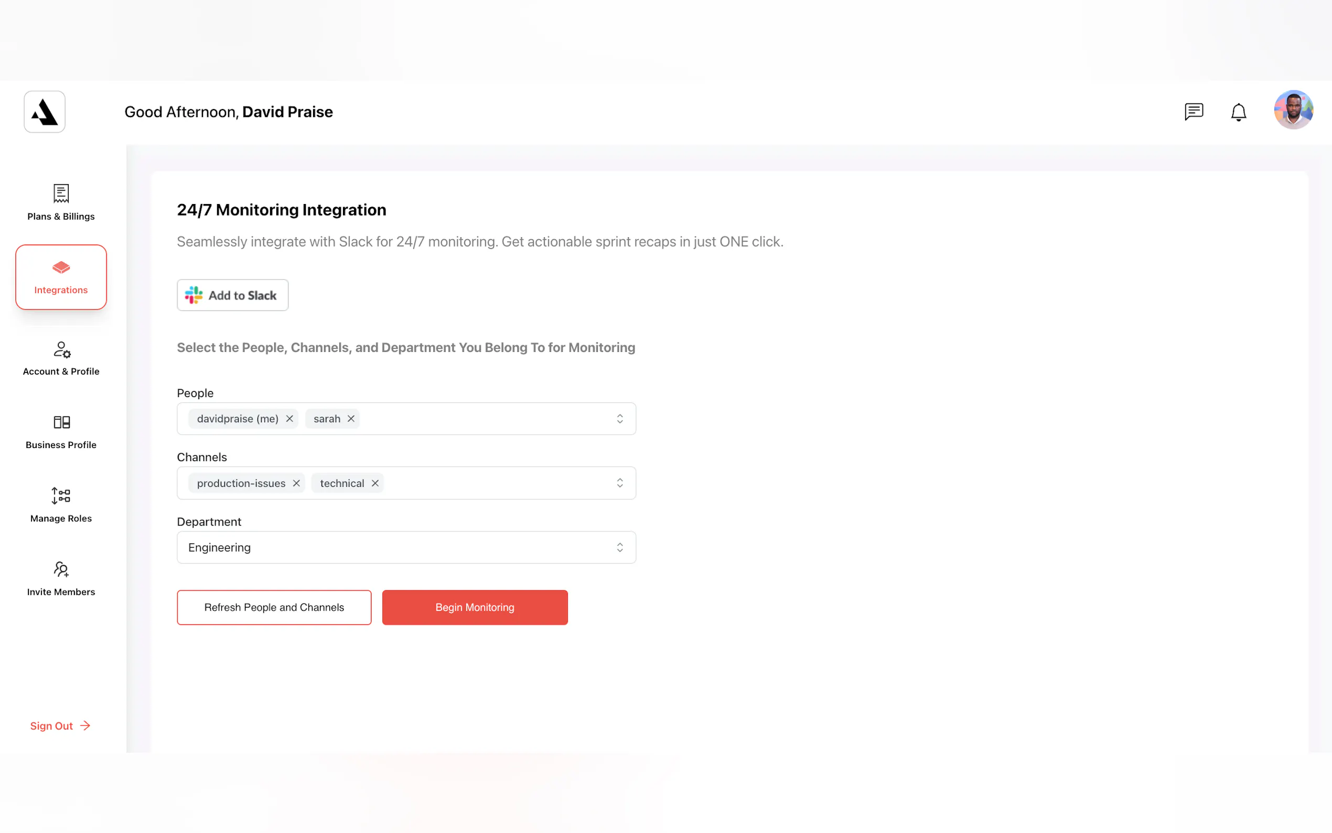Click the app logo icon
Viewport: 1332px width, 833px height.
coord(45,112)
